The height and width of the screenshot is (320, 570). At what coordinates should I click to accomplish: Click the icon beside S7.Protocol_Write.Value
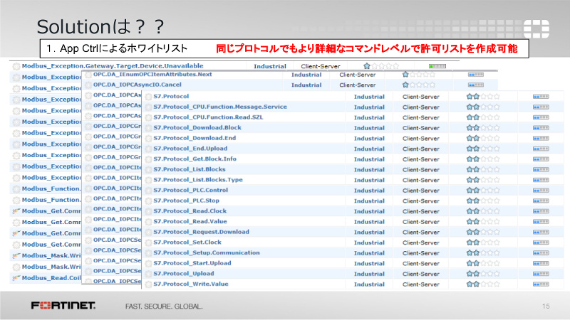(148, 284)
